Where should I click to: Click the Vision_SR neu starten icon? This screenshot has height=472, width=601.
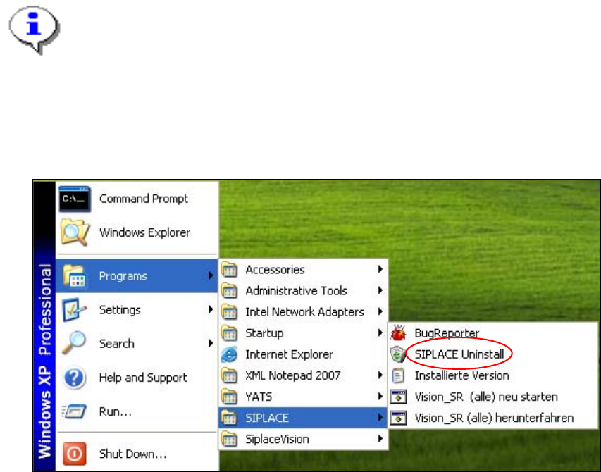point(398,397)
